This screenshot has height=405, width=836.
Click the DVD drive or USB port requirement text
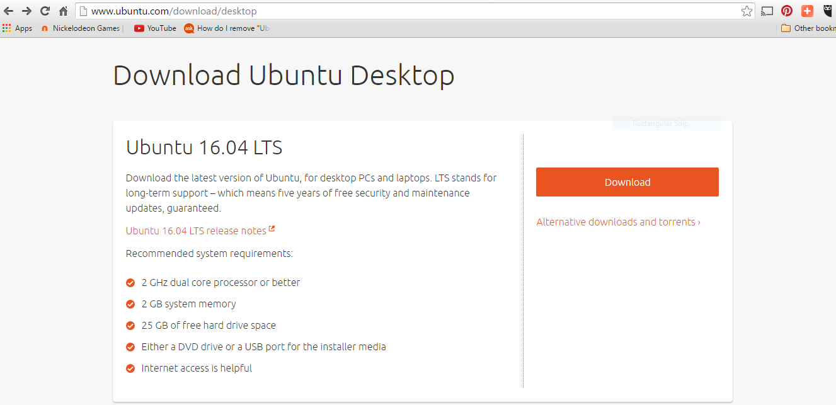263,347
